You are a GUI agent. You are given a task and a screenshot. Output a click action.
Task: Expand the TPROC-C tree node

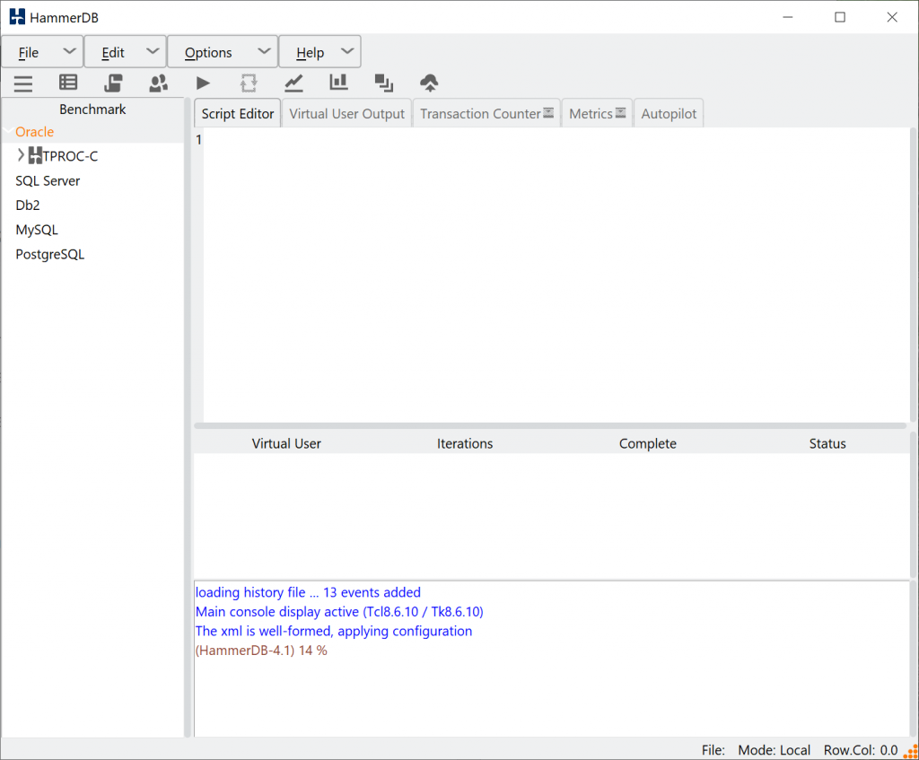(21, 156)
